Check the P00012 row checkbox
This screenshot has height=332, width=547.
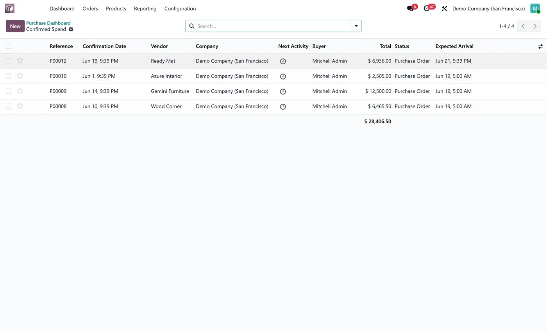click(x=8, y=61)
